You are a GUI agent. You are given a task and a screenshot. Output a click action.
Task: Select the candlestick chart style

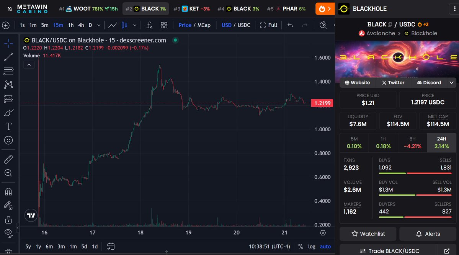[x=124, y=26]
